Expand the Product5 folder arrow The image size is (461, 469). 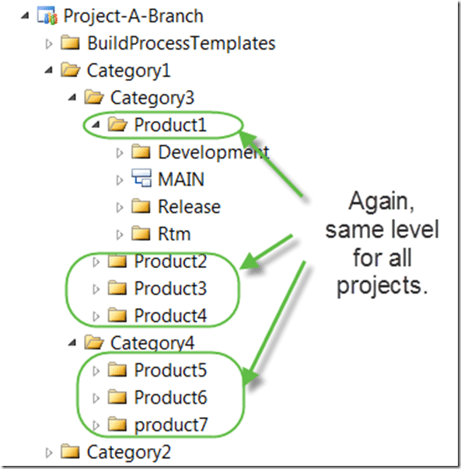coord(96,371)
